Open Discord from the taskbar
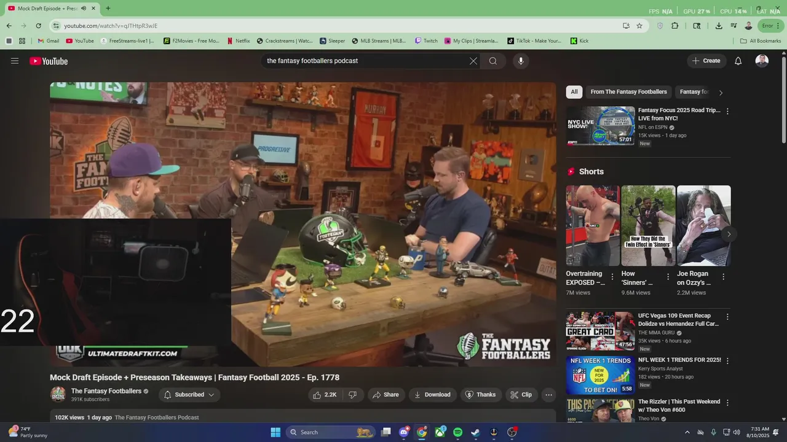This screenshot has width=787, height=442. click(x=403, y=432)
